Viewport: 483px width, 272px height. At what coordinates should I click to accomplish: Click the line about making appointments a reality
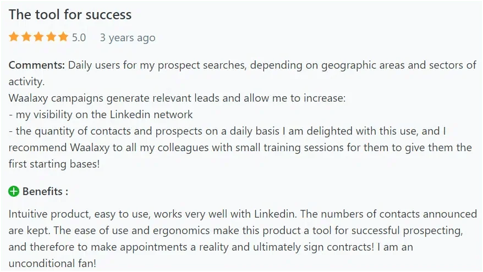click(x=211, y=247)
